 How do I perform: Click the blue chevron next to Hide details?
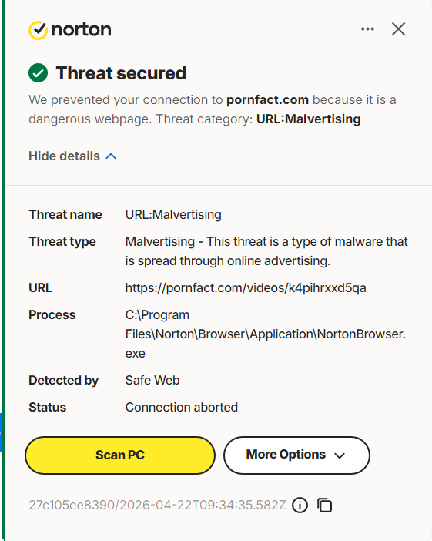pyautogui.click(x=111, y=156)
